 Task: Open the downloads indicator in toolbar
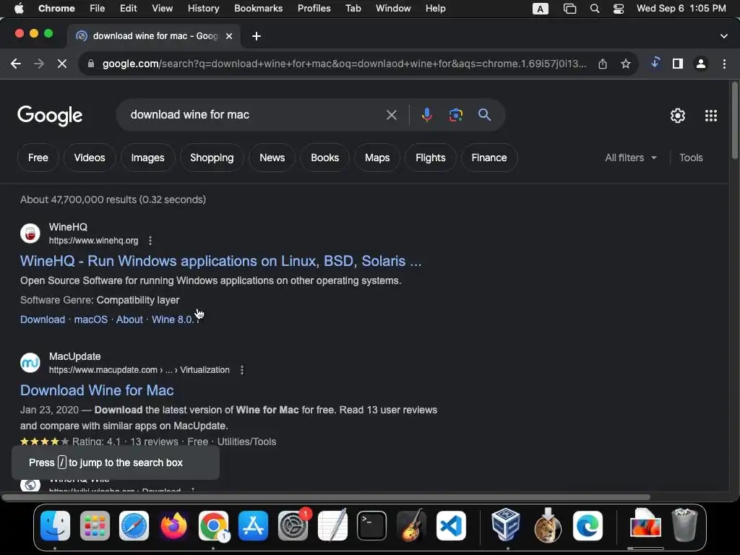tap(655, 63)
